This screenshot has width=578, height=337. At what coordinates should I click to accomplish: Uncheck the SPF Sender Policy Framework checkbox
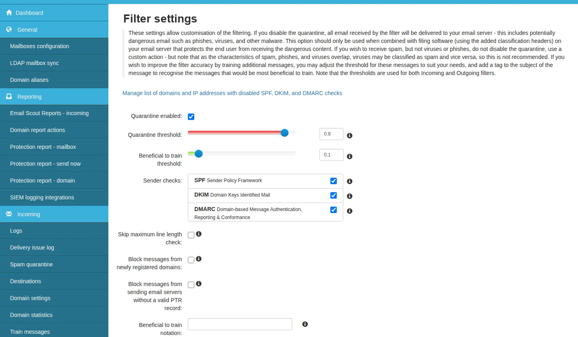(334, 181)
